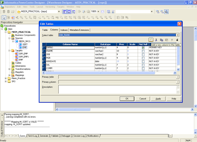
Task: Click the expression fx transformation icon
Action: 22,18
